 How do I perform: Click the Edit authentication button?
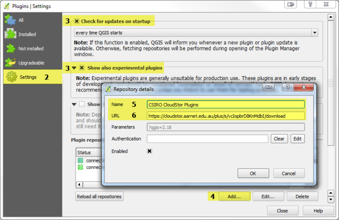[x=298, y=138]
